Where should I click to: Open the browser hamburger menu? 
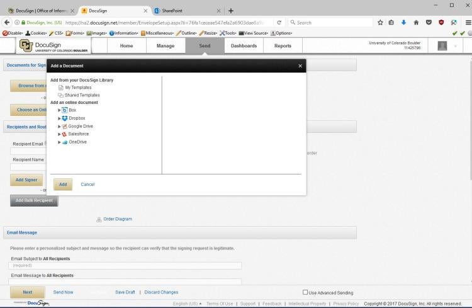(468, 23)
